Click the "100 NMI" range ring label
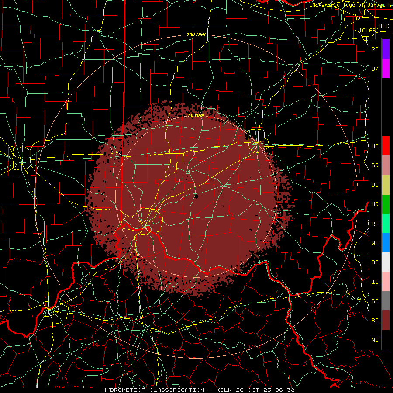 click(x=196, y=34)
